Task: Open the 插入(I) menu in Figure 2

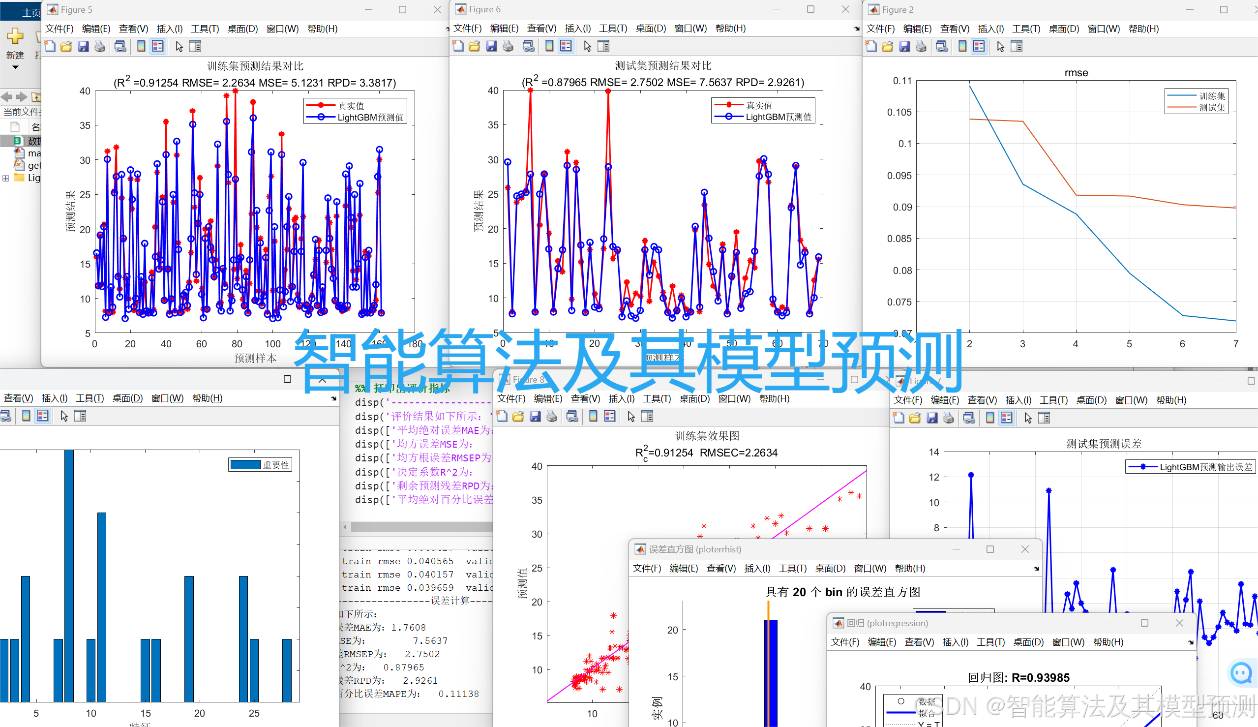Action: coord(990,29)
